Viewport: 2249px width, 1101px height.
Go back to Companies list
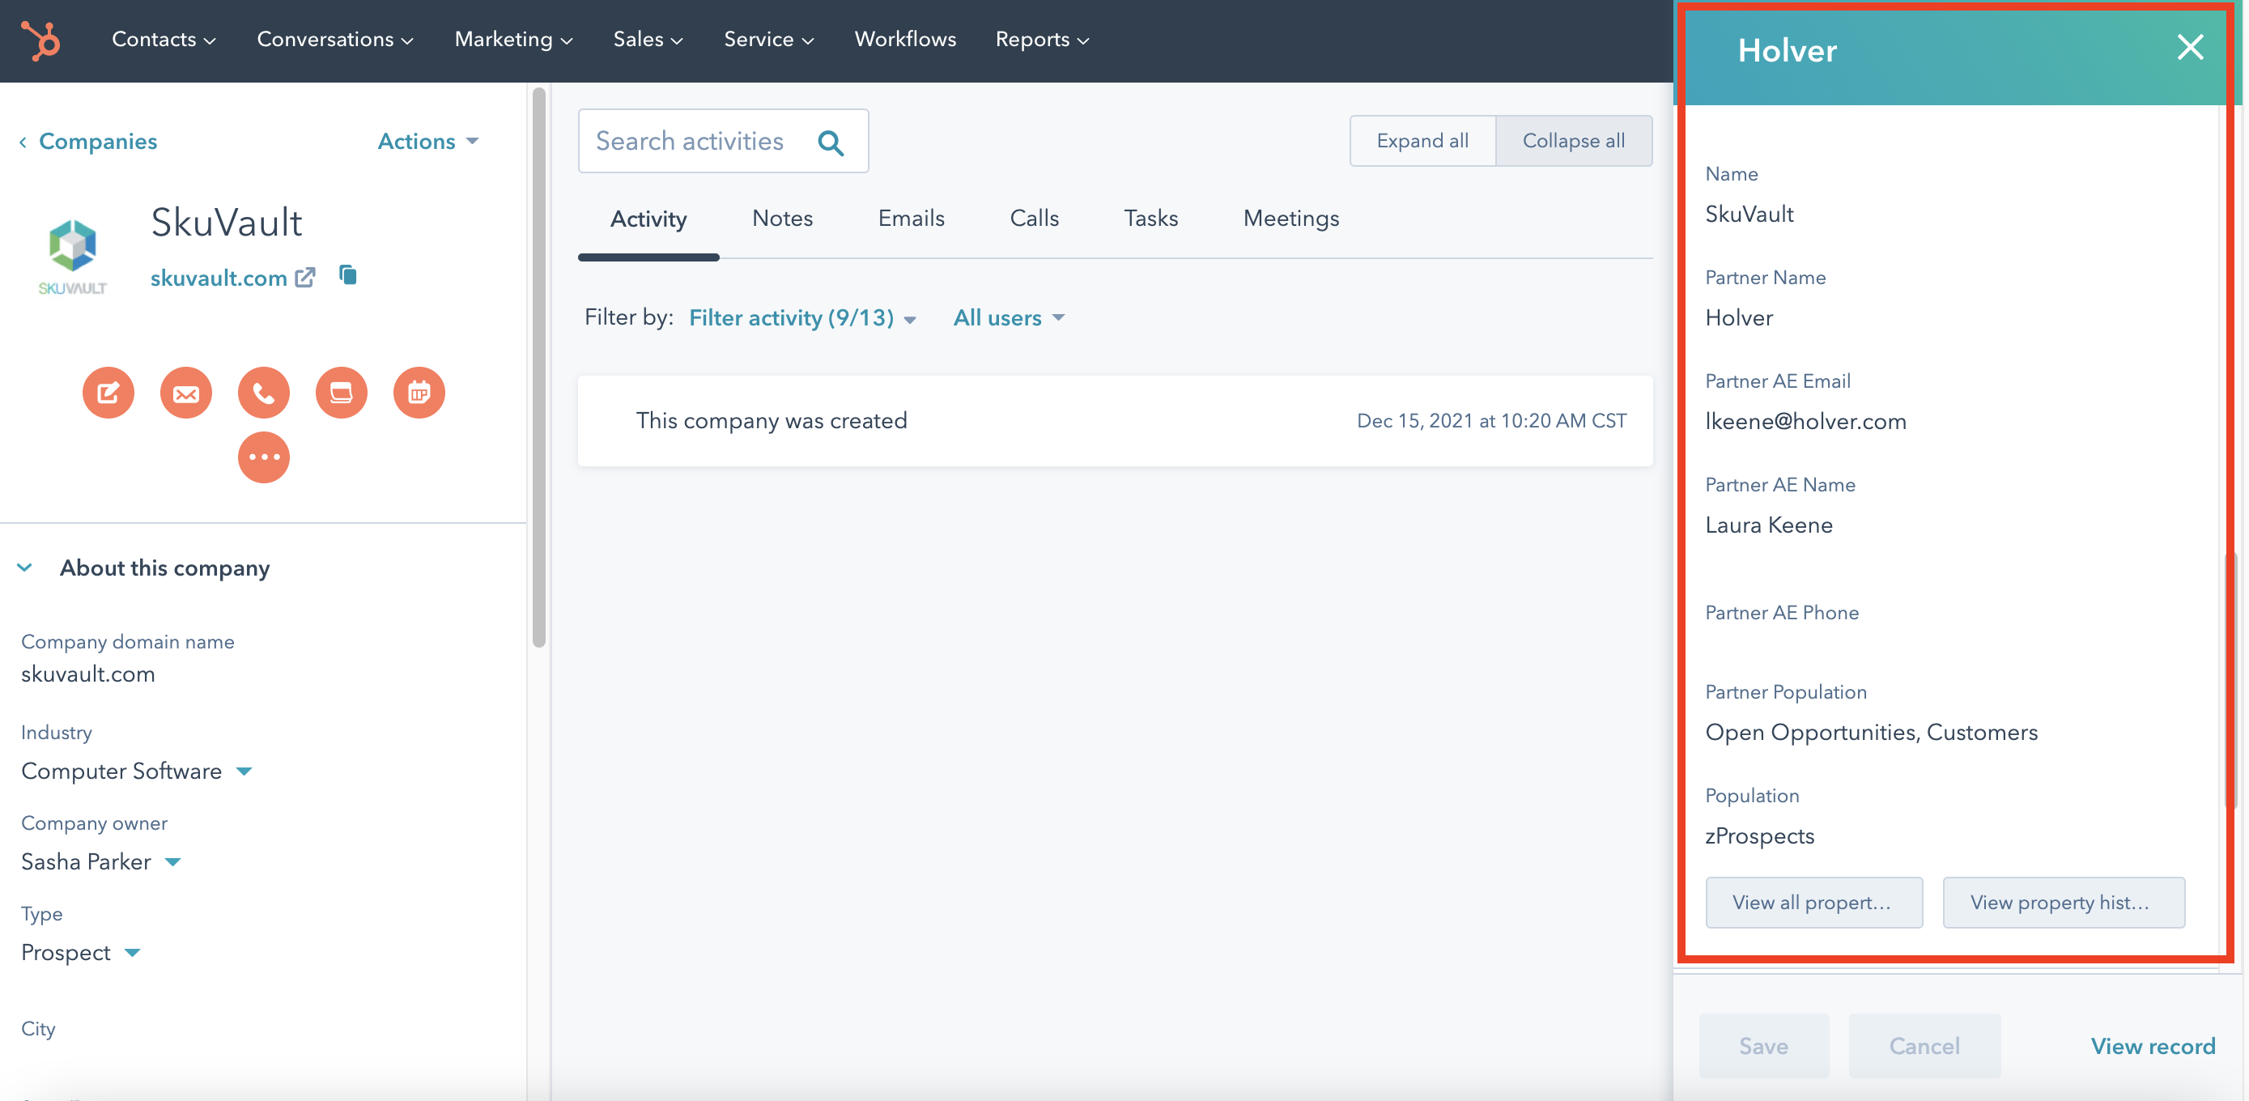[x=88, y=142]
